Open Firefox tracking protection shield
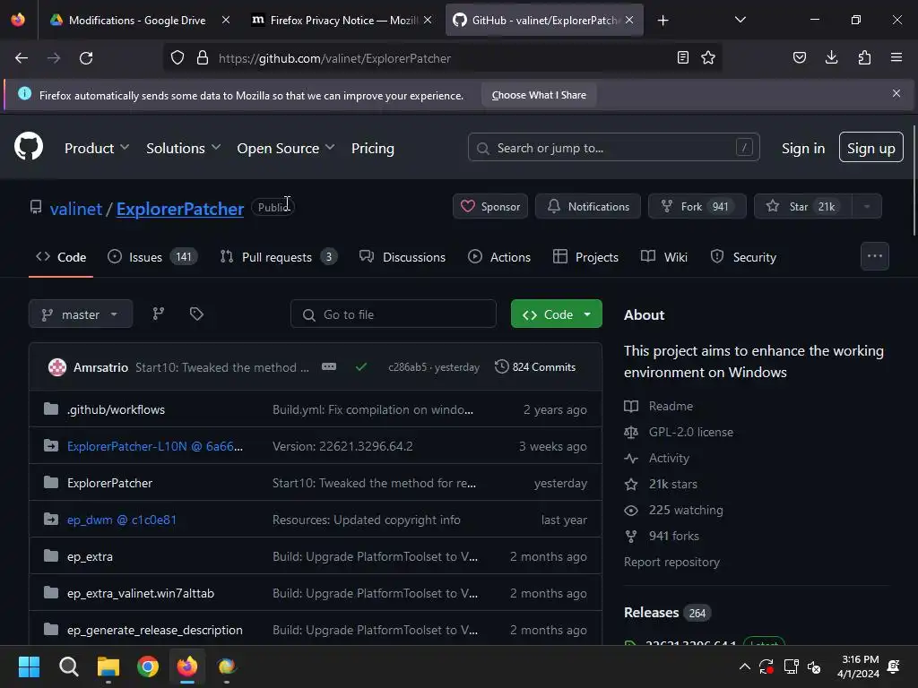The height and width of the screenshot is (688, 918). point(178,58)
